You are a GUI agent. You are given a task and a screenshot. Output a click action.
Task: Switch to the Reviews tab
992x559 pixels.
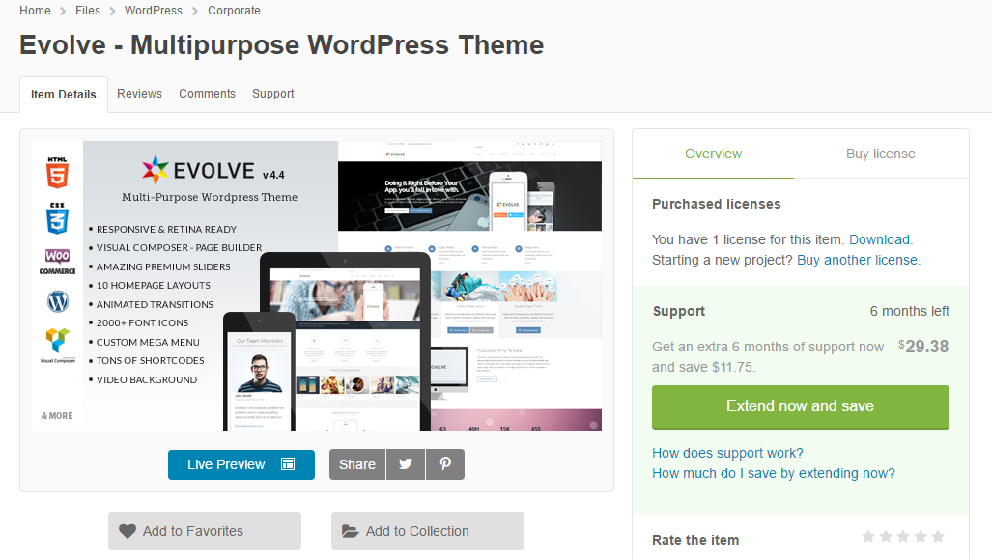139,94
